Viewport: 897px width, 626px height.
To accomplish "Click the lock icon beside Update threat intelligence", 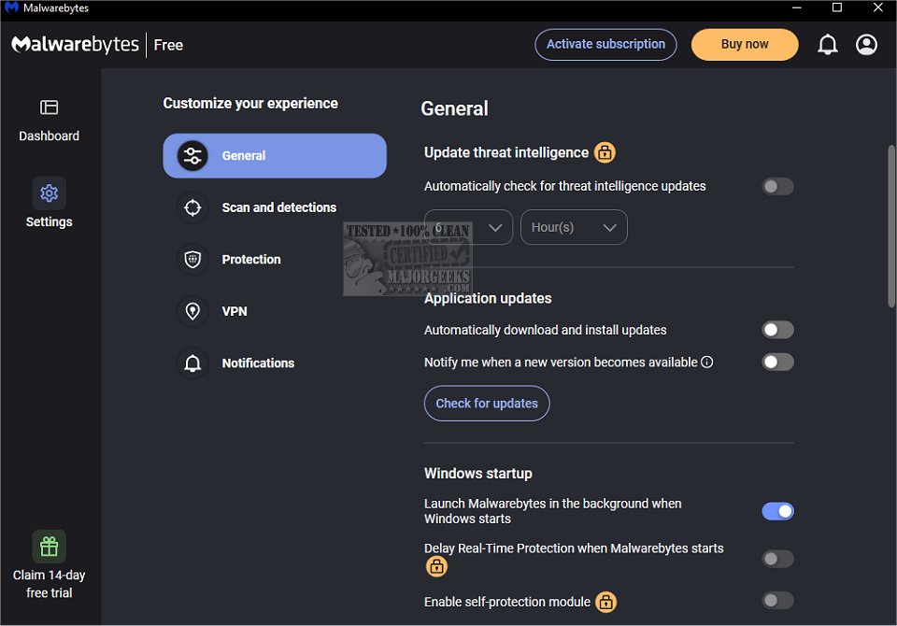I will (x=605, y=152).
